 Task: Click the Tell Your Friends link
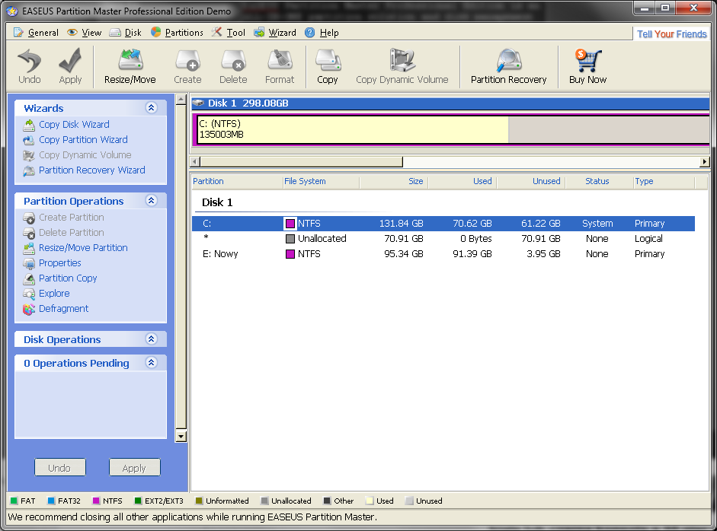coord(671,33)
